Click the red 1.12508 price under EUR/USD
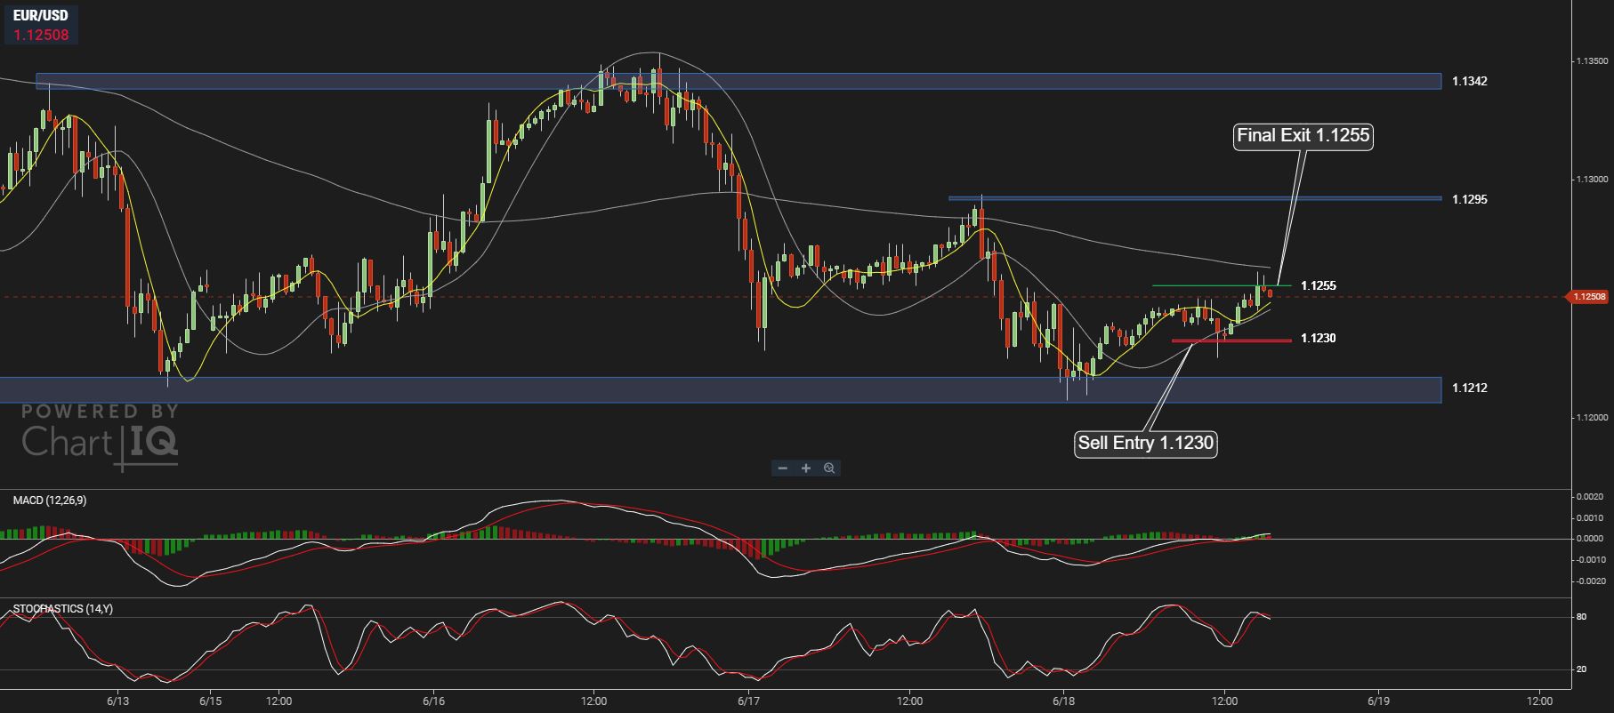This screenshot has width=1614, height=713. (x=41, y=35)
